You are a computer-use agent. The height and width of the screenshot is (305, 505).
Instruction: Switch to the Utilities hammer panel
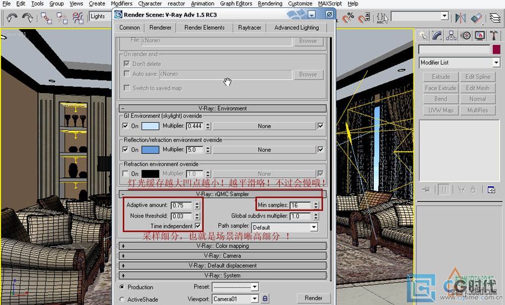click(494, 35)
